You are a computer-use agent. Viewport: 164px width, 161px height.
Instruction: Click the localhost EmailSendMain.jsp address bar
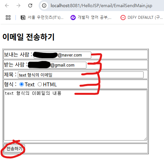pos(101,6)
